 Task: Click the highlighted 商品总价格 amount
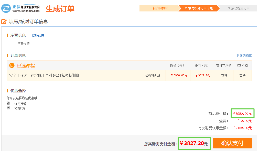tap(242, 114)
